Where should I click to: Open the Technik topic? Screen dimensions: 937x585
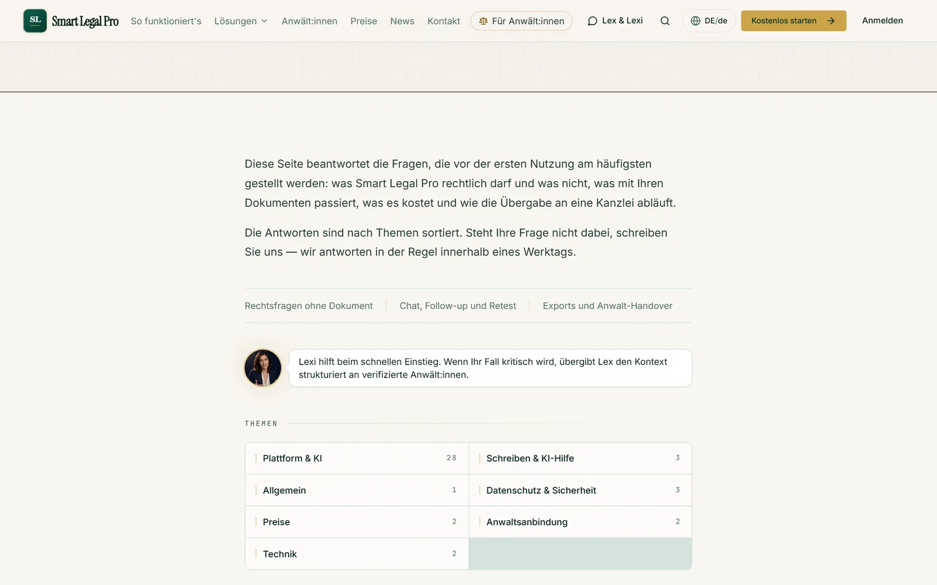[x=357, y=553]
